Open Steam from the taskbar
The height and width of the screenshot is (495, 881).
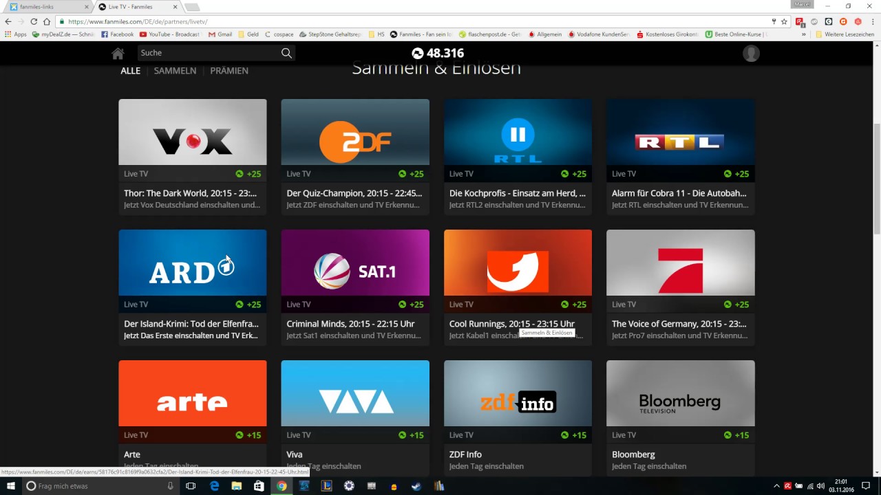coord(416,486)
